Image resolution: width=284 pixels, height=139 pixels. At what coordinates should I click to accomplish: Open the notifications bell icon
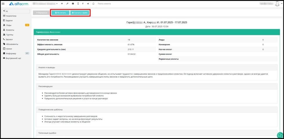pyautogui.click(x=93, y=3)
